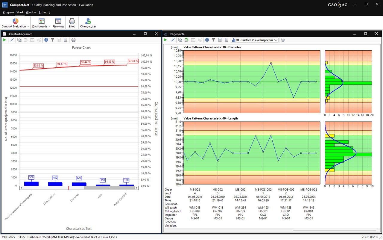Image resolution: width=383 pixels, height=240 pixels.
Task: Click the calculator icon in Regelkarte toolbar
Action: point(220,40)
